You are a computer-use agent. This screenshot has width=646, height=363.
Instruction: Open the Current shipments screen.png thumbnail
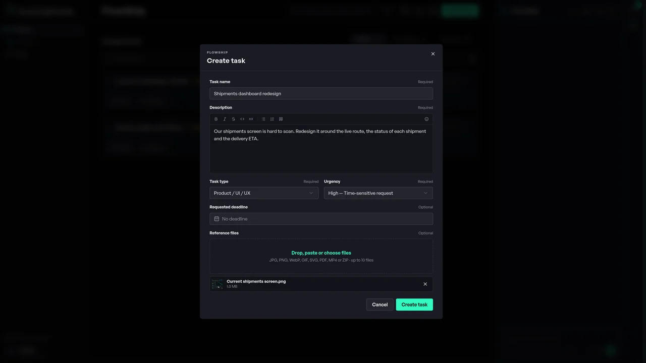point(218,284)
